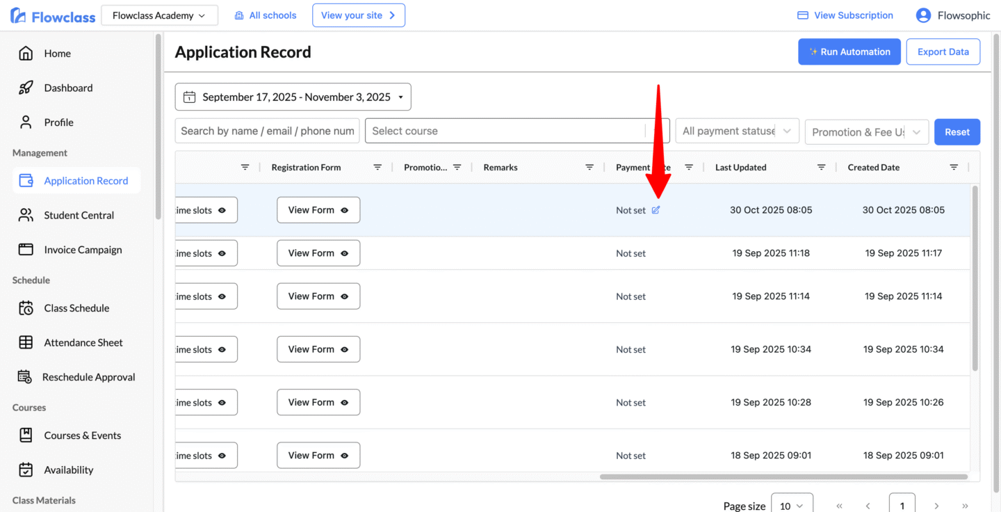Click the search by name input field
1001x512 pixels.
267,131
